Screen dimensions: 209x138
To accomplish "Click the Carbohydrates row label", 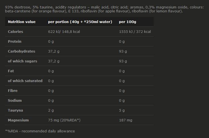I will tap(22, 51).
